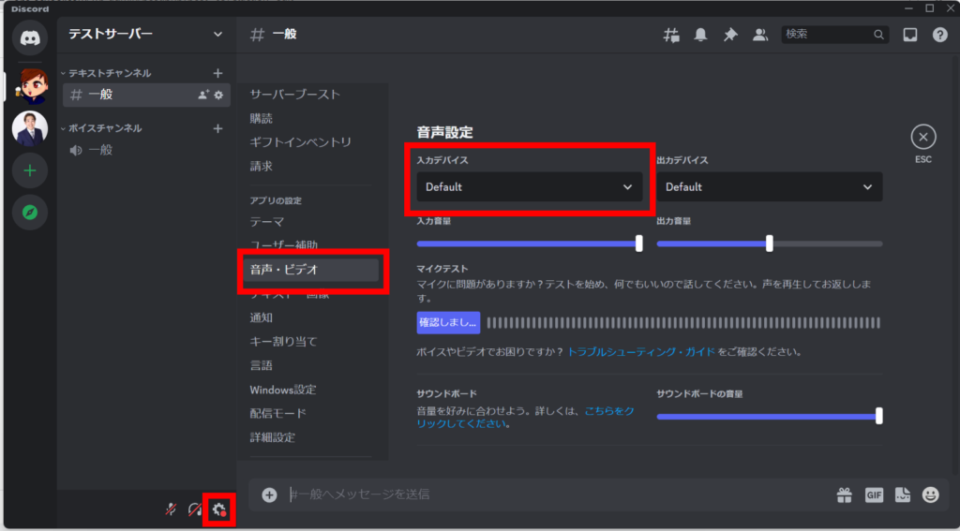This screenshot has width=960, height=531.
Task: Open 購読 settings item
Action: tap(262, 119)
